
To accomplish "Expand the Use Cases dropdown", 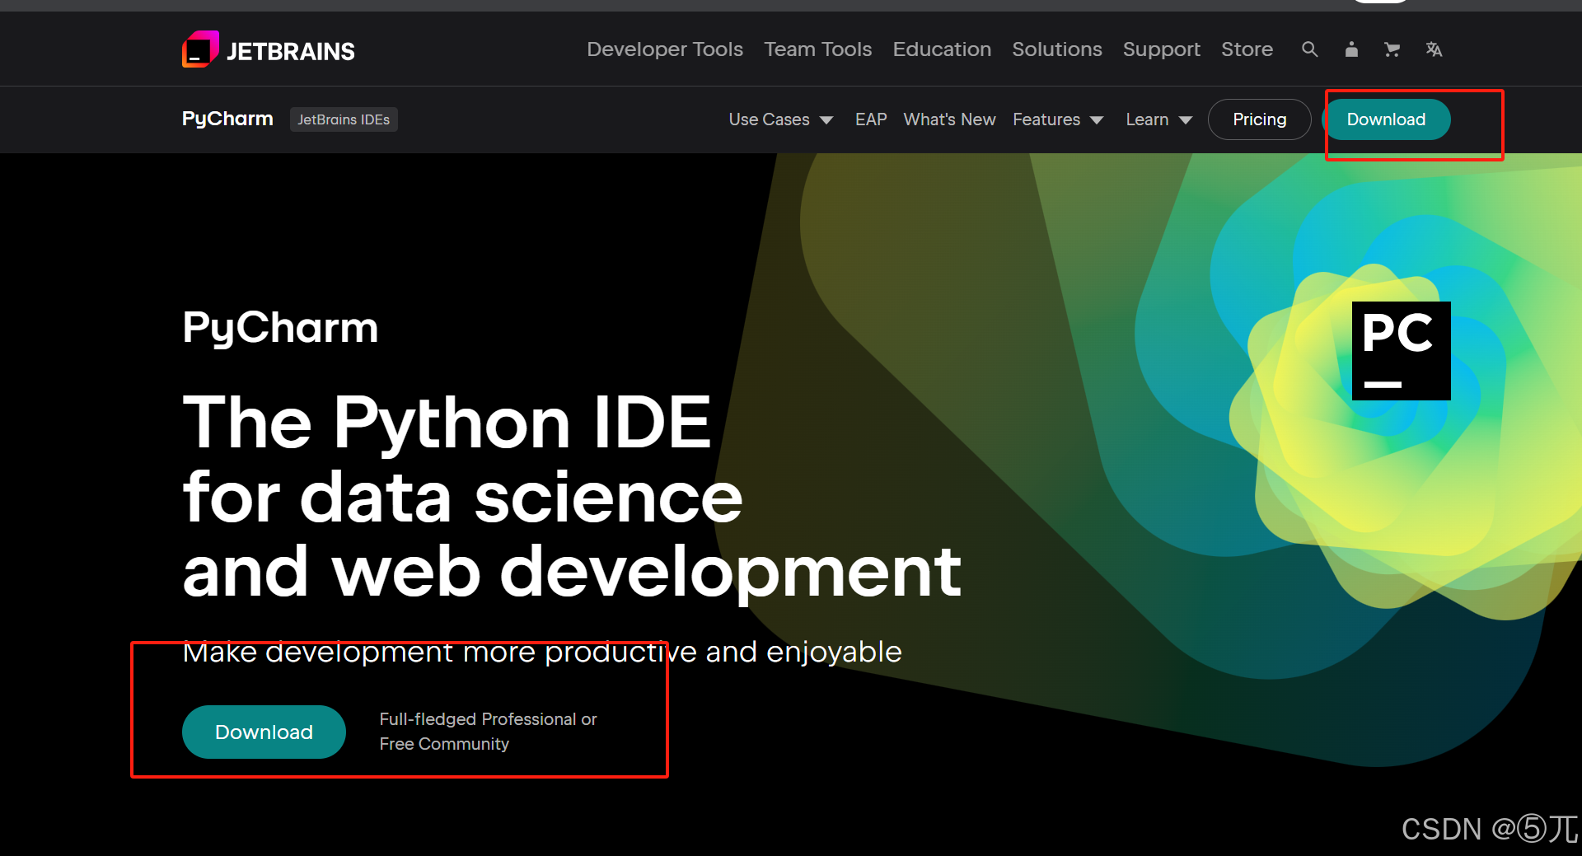I will click(780, 119).
